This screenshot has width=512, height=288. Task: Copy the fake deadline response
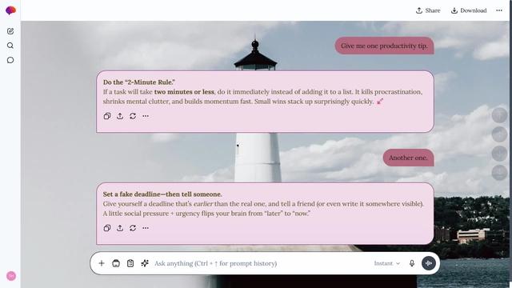tap(107, 228)
